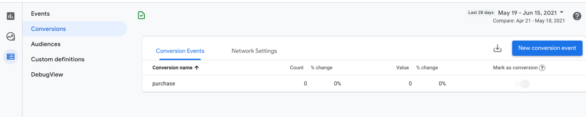Toggle purchase Mark as conversion switch
Screen dimensions: 586x117
(x=522, y=84)
